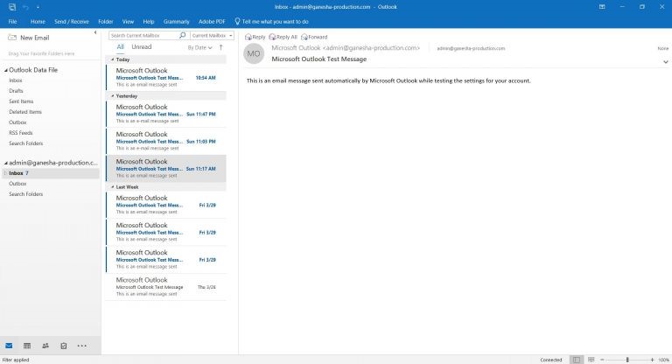Click the Search Current Mailbox field
Viewport: 672px width, 364px height.
(143, 36)
